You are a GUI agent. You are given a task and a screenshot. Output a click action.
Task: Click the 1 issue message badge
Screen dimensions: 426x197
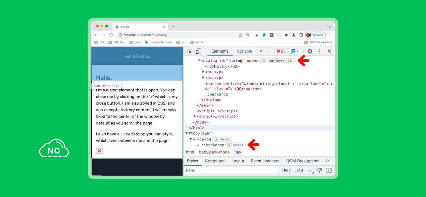click(x=295, y=51)
